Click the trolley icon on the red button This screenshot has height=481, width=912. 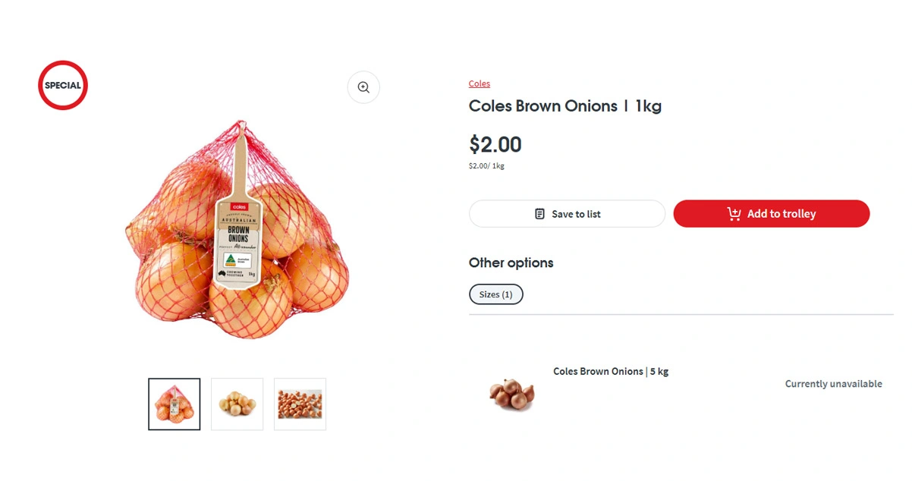point(734,214)
